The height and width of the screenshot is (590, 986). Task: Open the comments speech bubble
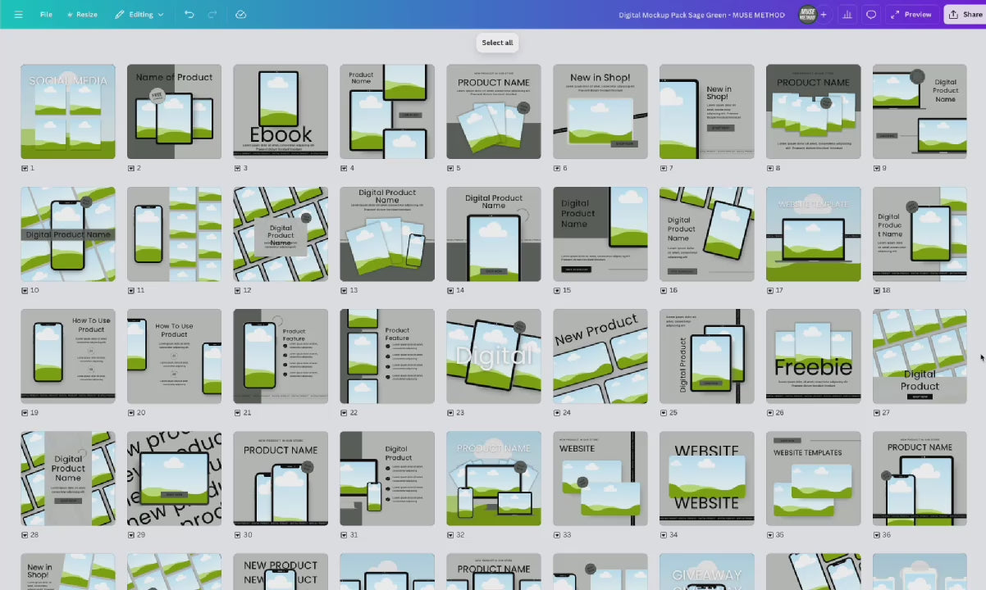click(x=871, y=15)
